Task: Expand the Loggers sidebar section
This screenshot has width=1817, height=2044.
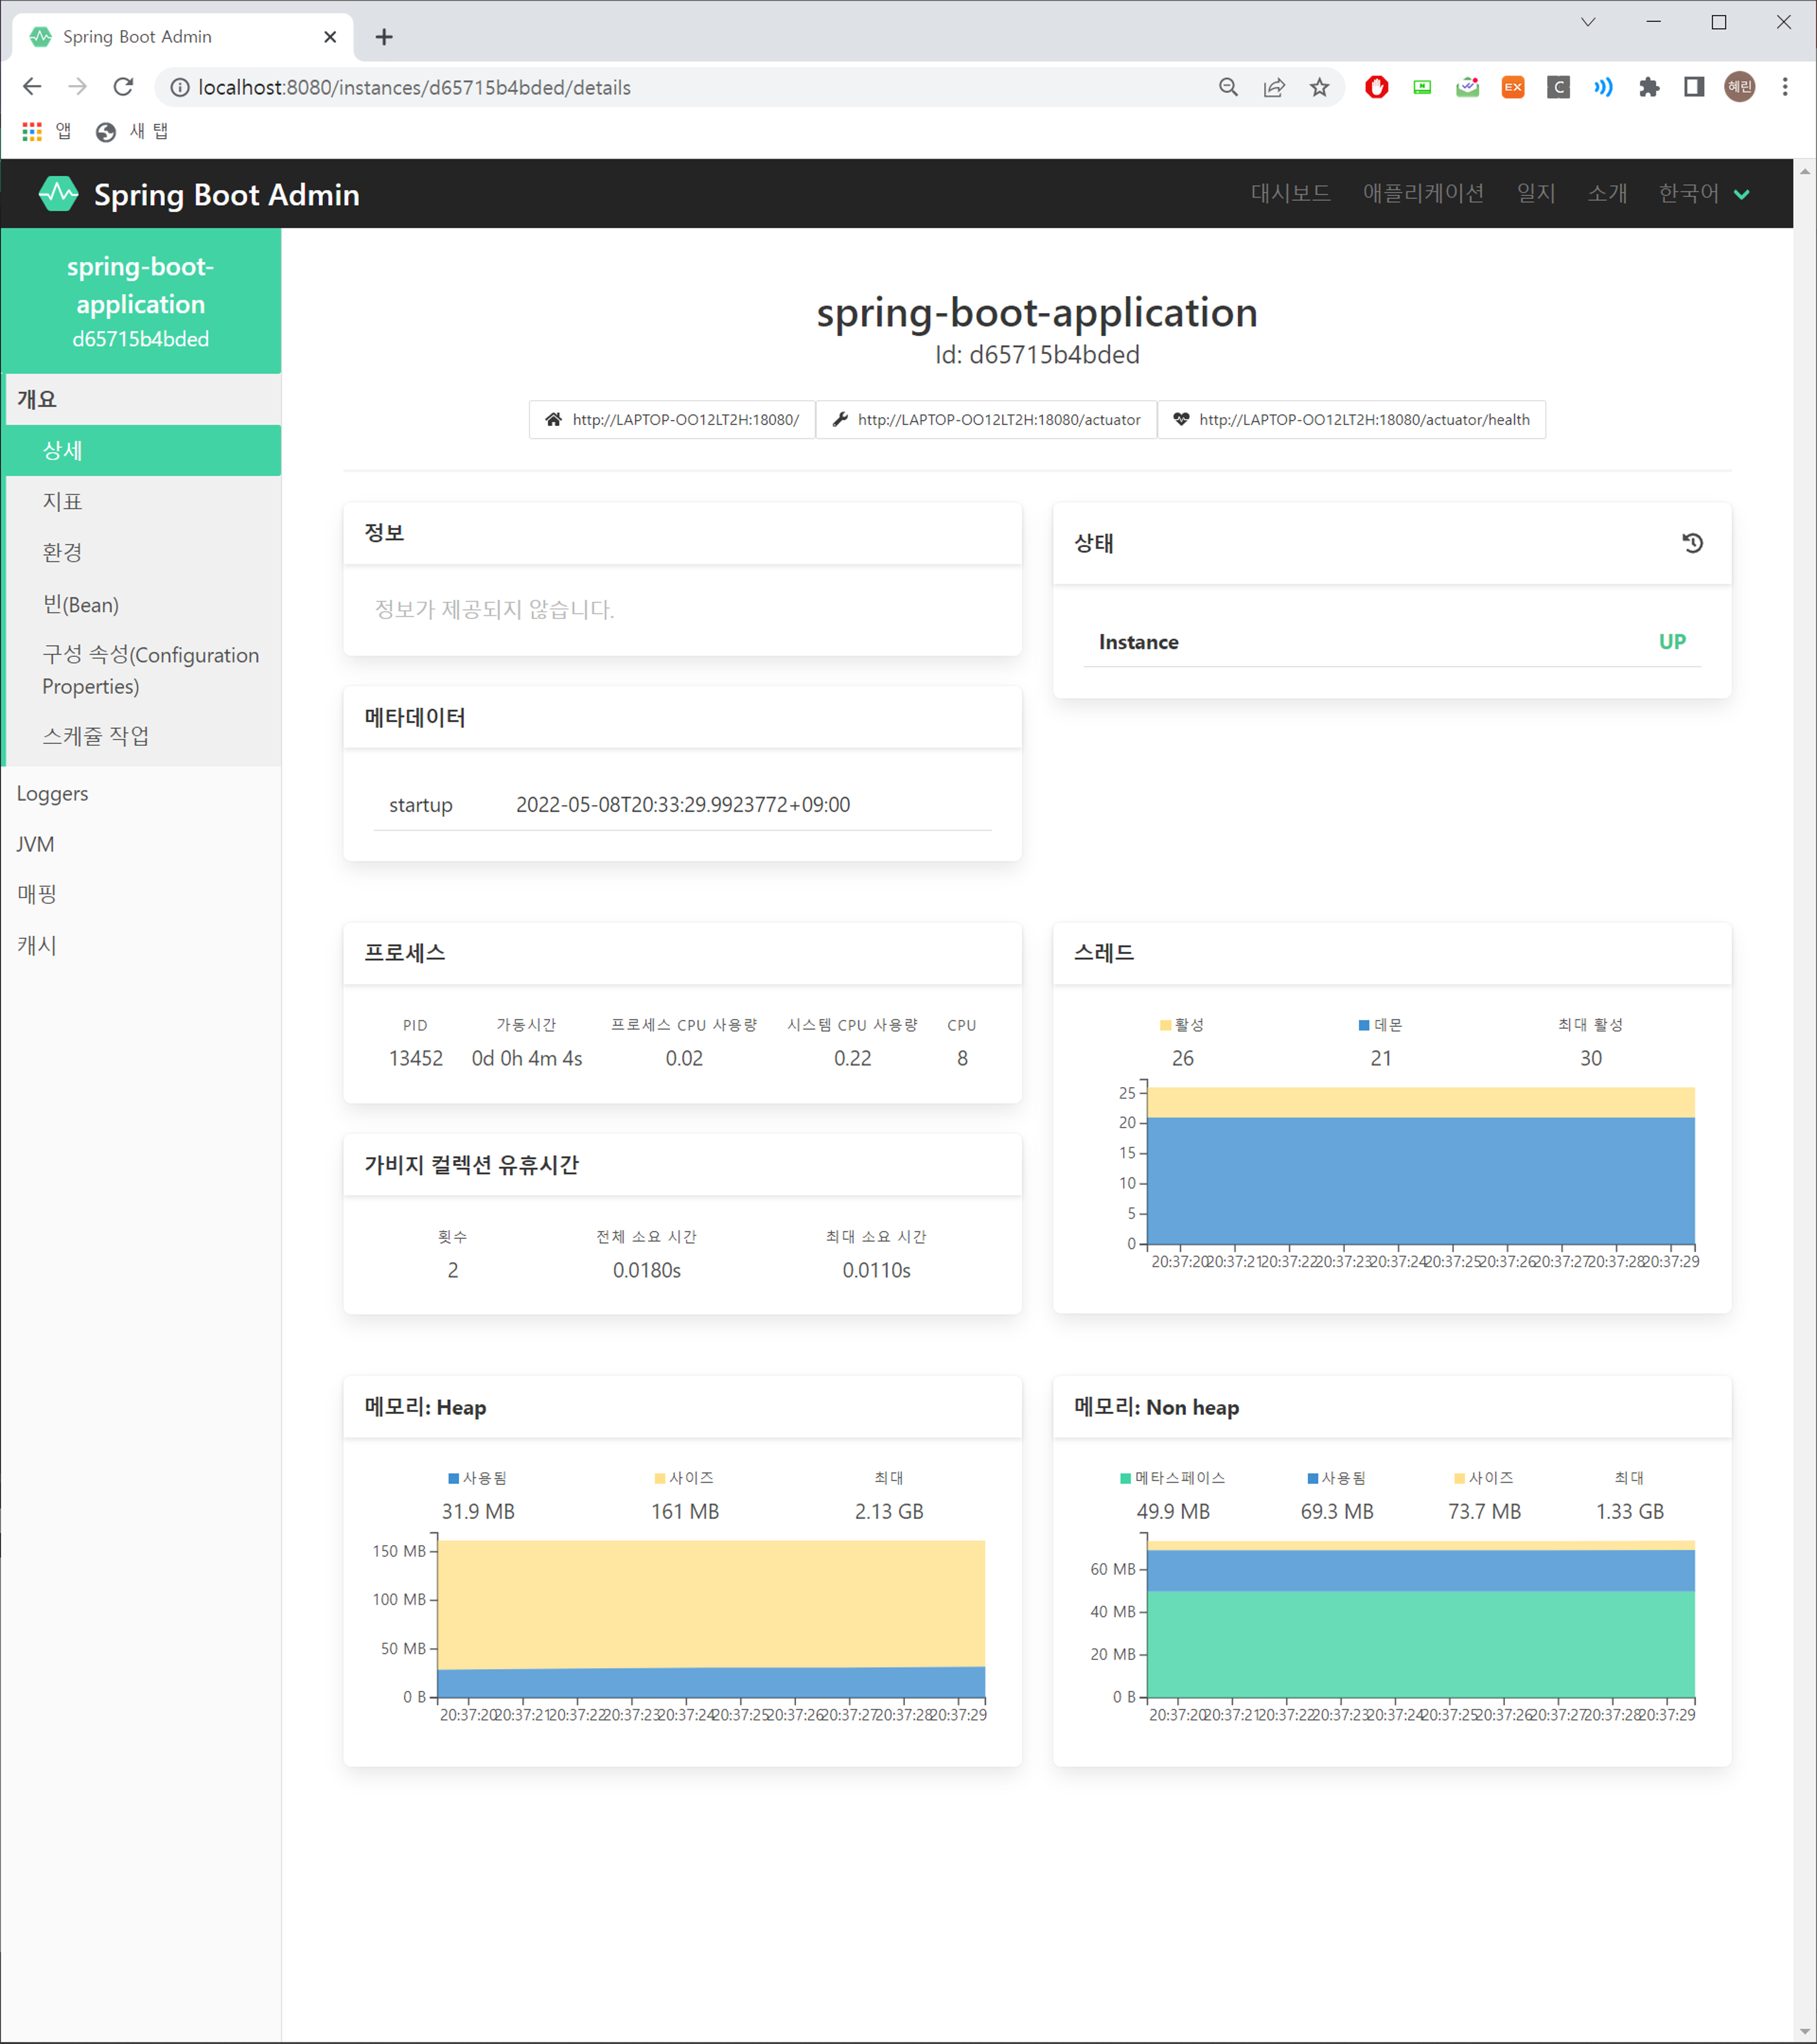Action: [52, 794]
